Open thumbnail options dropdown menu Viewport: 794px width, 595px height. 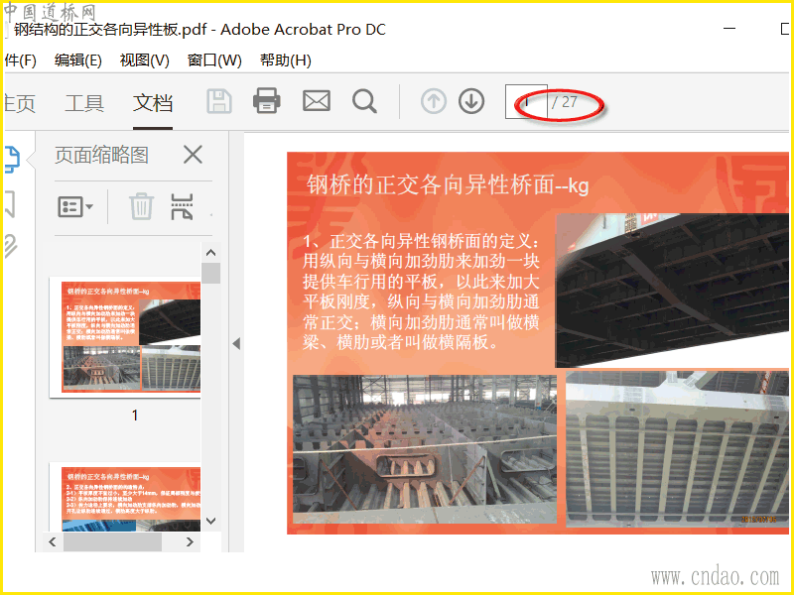point(75,207)
